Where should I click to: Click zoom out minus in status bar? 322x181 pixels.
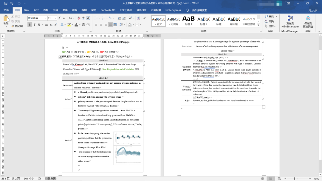click(285, 179)
